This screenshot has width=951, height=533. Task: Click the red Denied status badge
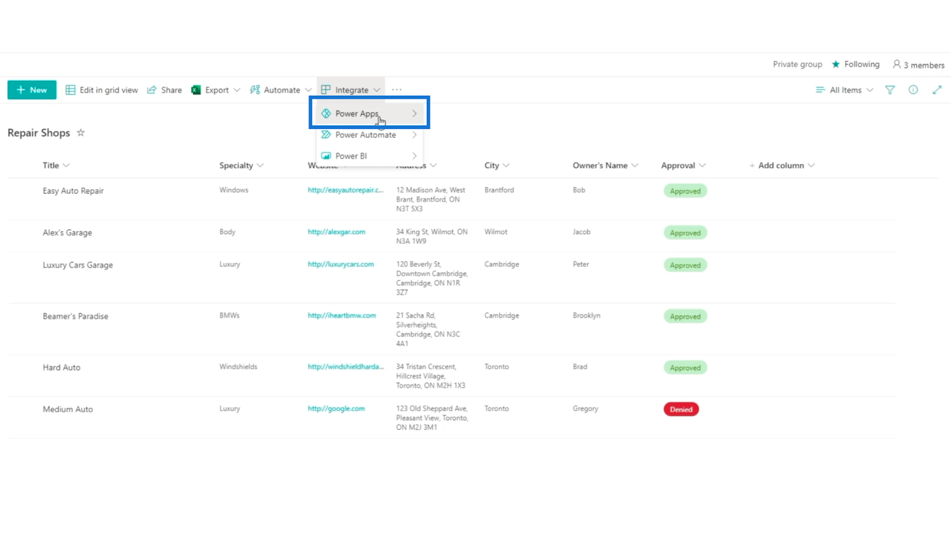pos(681,409)
